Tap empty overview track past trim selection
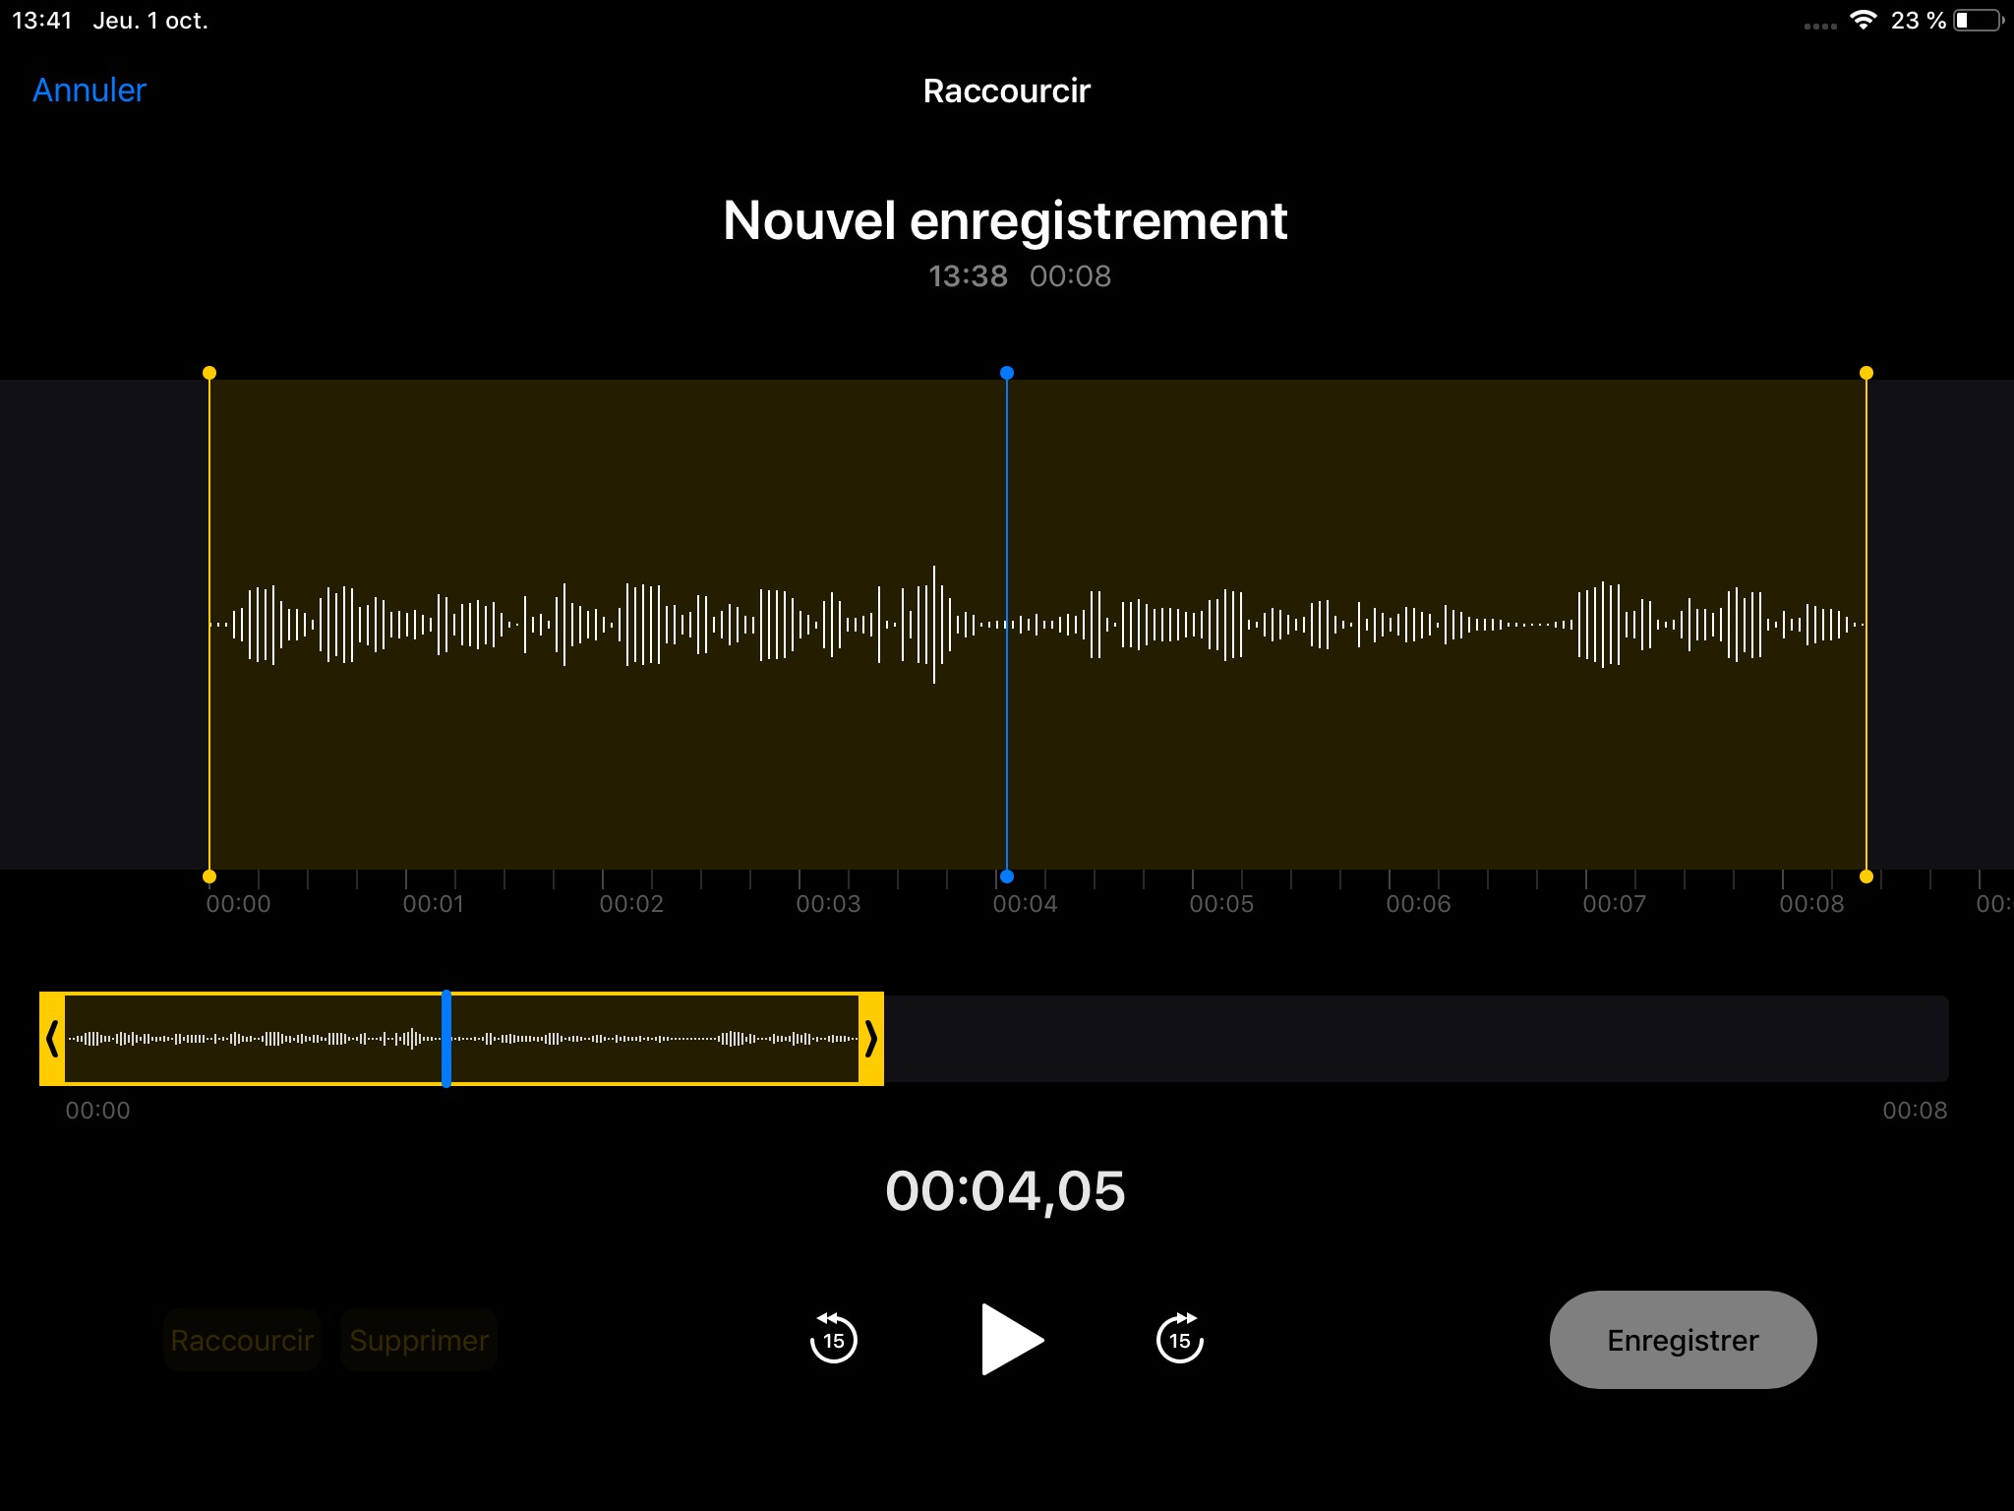The image size is (2014, 1511). click(1416, 1038)
